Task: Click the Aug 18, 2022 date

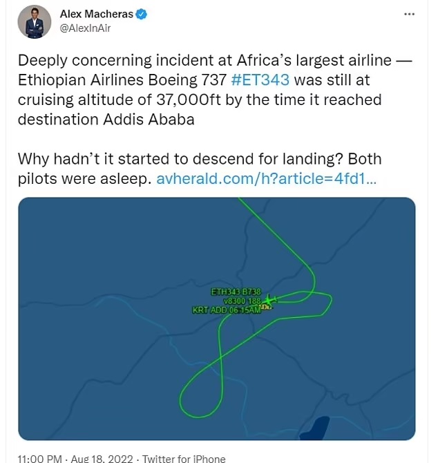Action: point(102,458)
